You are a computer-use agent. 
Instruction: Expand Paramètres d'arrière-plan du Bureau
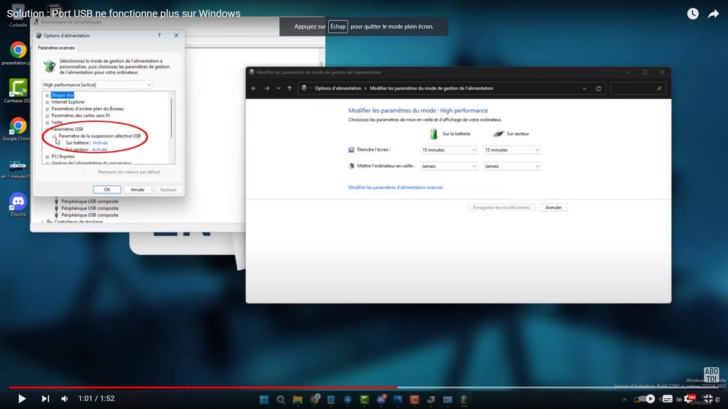pos(47,108)
